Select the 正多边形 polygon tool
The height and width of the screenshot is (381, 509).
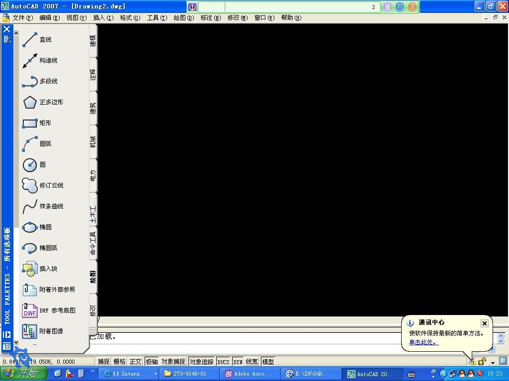tap(43, 102)
